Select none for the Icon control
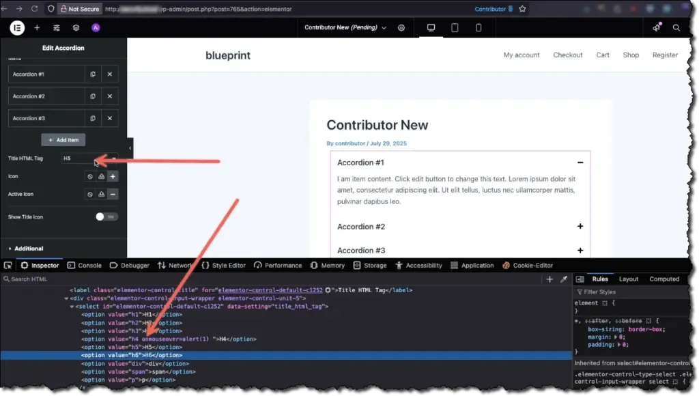Viewport: 699px width, 396px height. [x=90, y=177]
